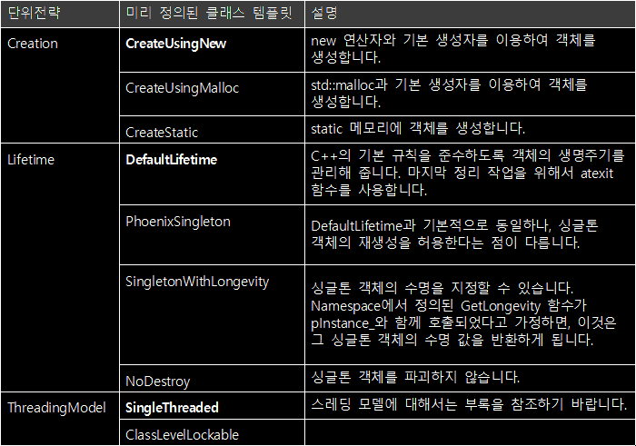The image size is (636, 446).
Task: Click the NoDestroy template cell
Action: [x=156, y=379]
